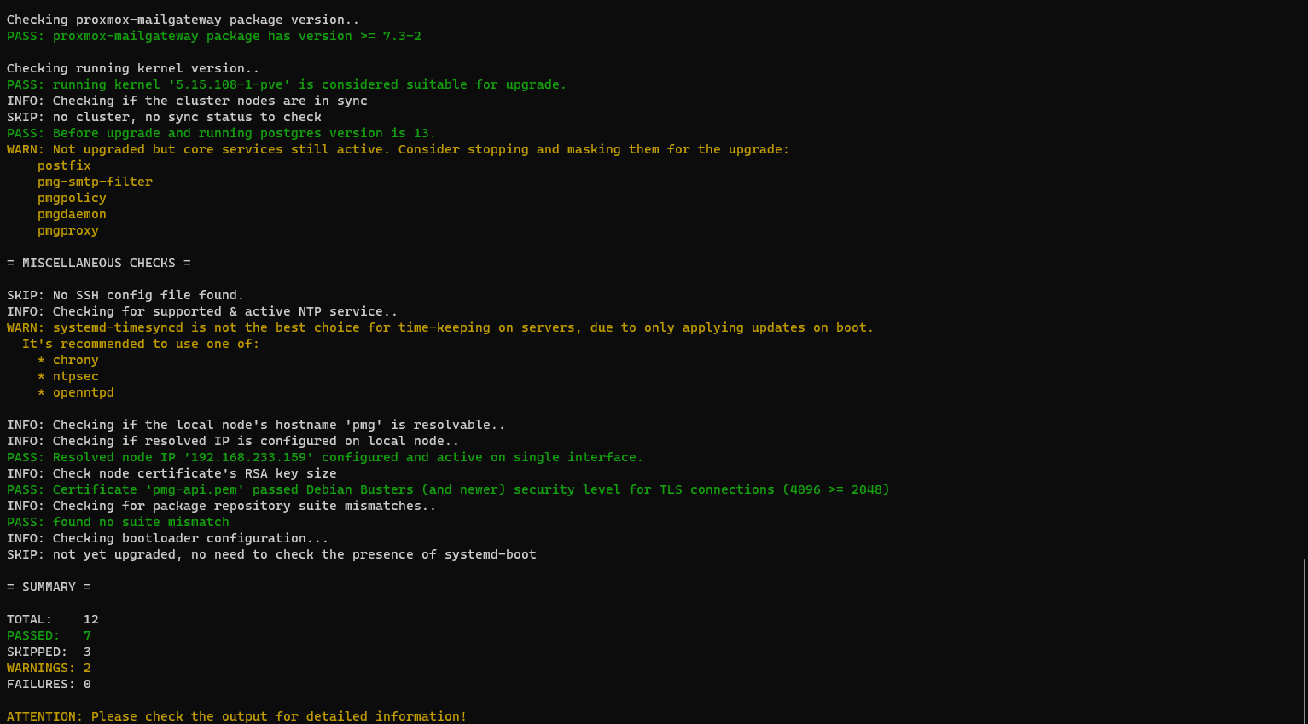Click 'SKIP: no cluster, no sync status to check'
The image size is (1308, 724).
tap(164, 117)
